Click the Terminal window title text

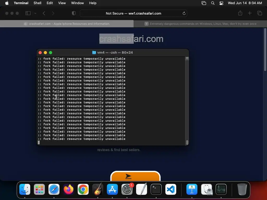115,52
